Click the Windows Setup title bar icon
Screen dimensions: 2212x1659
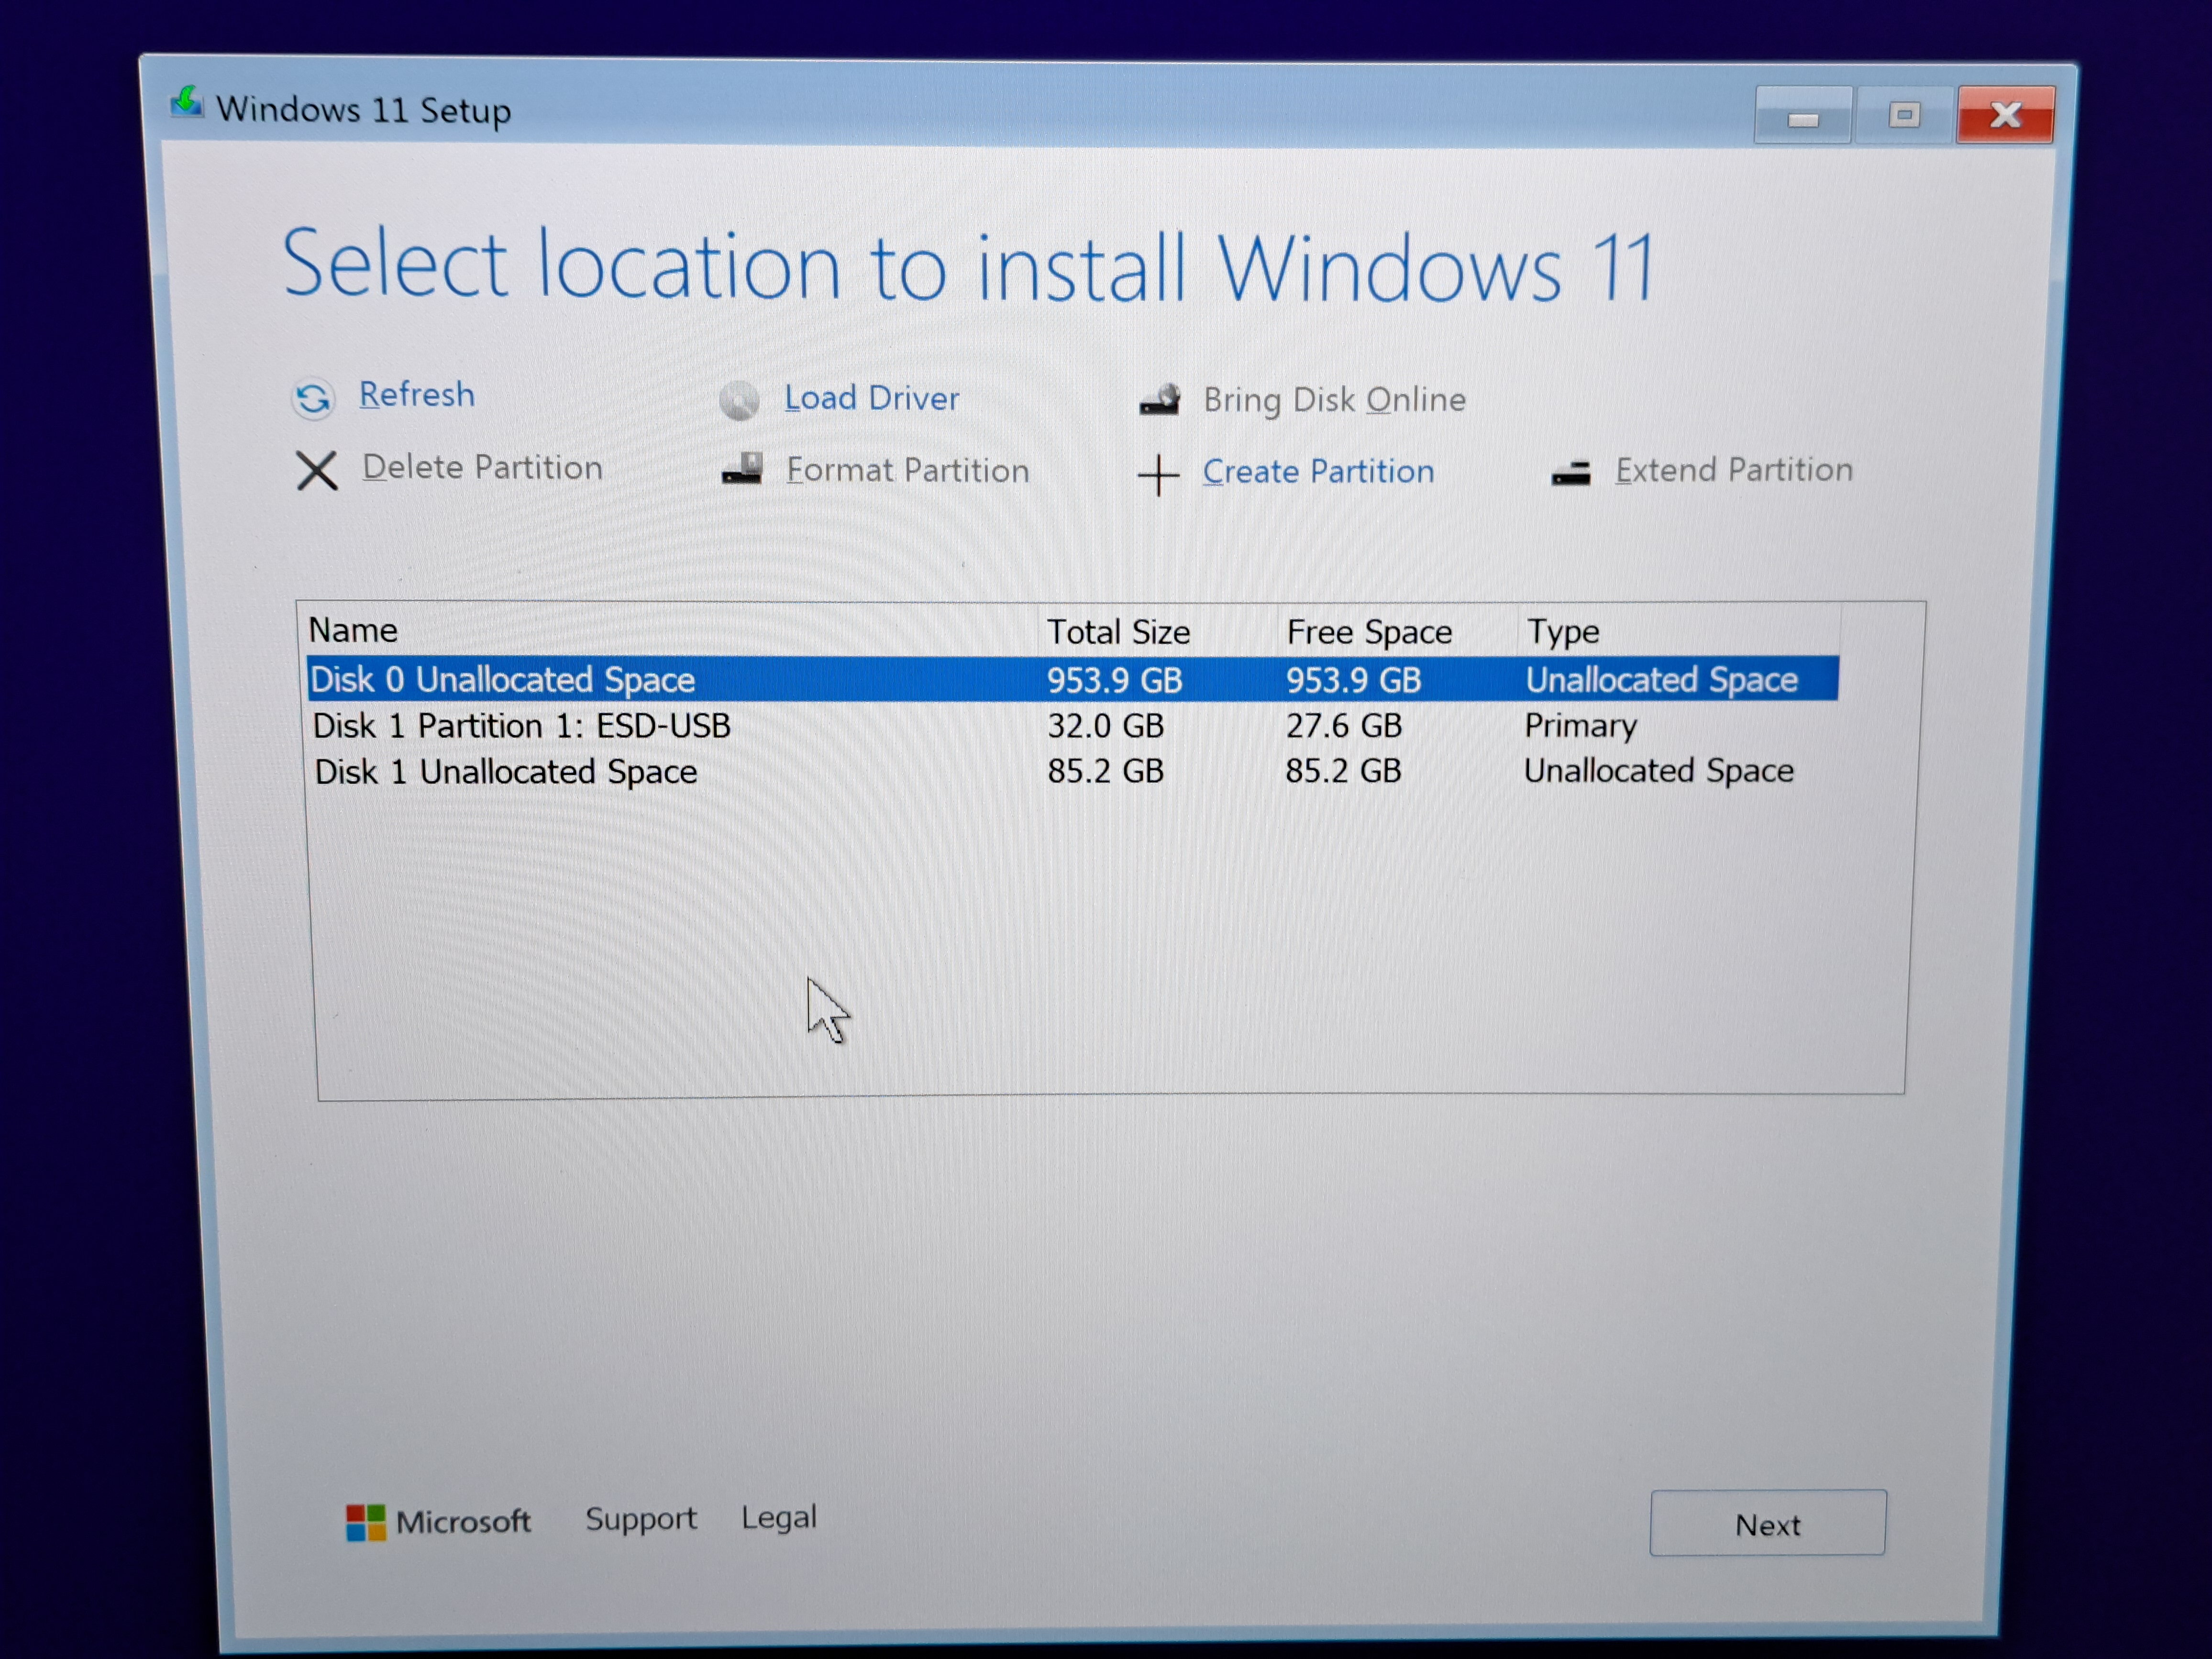click(186, 103)
